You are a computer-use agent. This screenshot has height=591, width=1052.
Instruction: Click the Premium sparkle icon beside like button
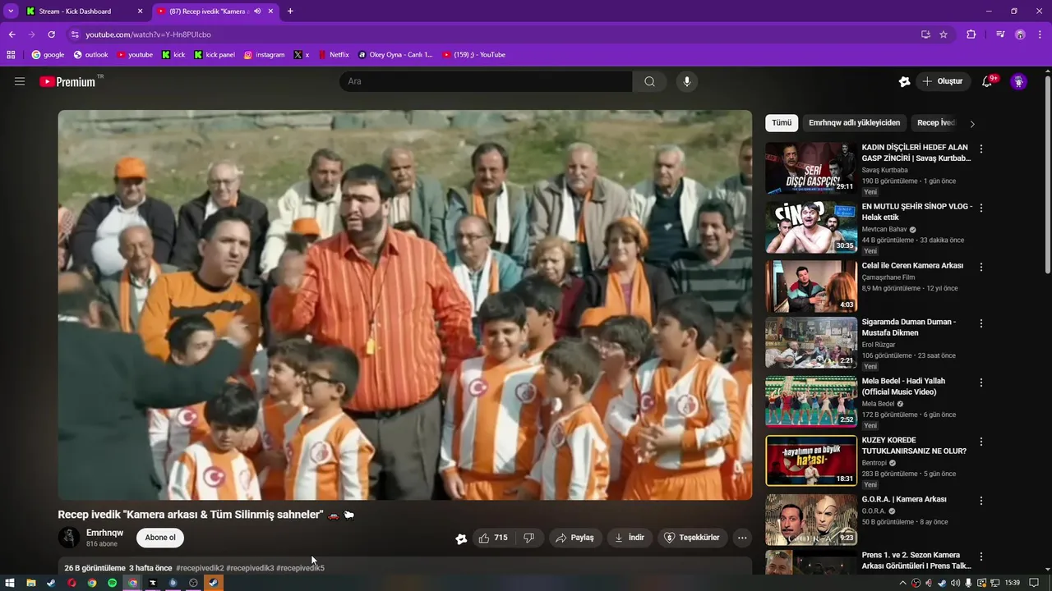point(461,538)
